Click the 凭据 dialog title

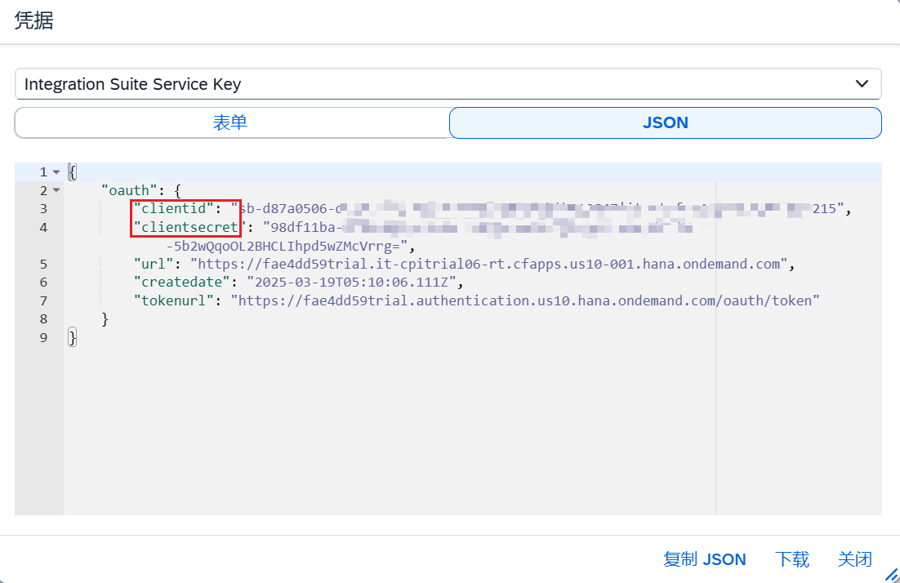pyautogui.click(x=34, y=21)
